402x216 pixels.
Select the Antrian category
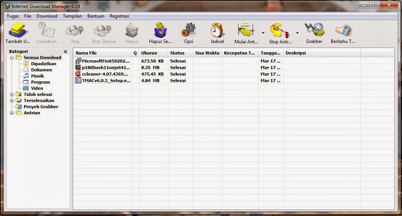point(32,112)
